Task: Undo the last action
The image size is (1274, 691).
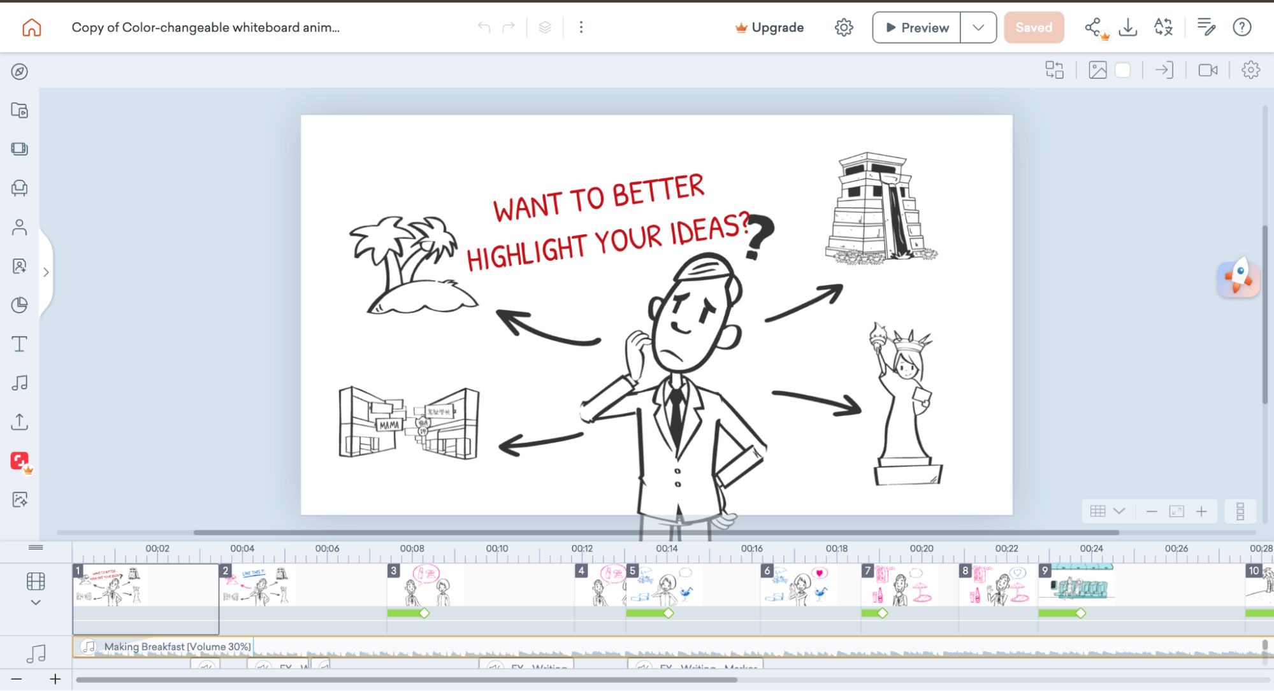Action: pos(484,27)
